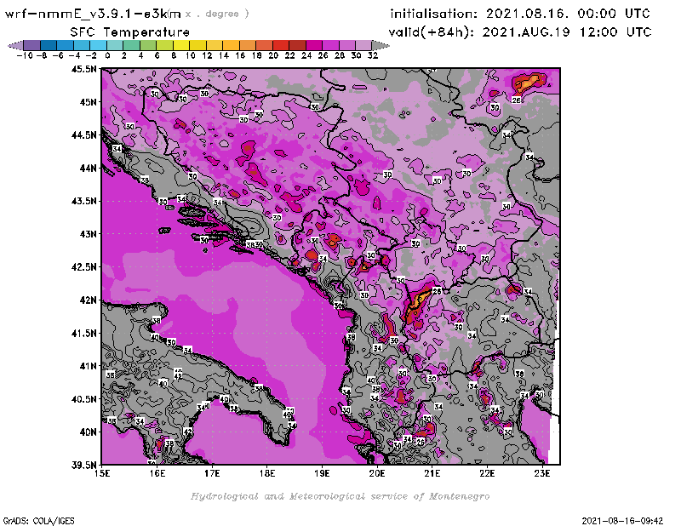Click the legend tick label '-10'

point(25,55)
